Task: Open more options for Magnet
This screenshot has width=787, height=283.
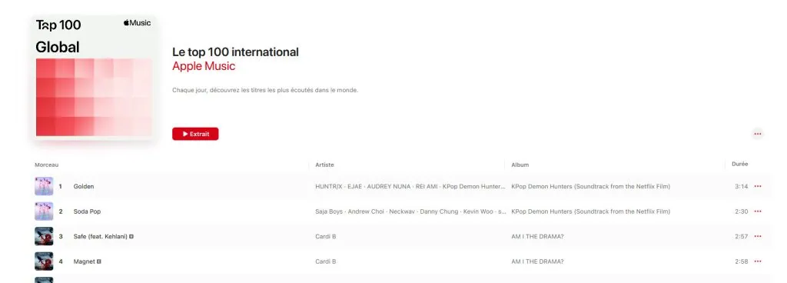Action: [x=757, y=261]
